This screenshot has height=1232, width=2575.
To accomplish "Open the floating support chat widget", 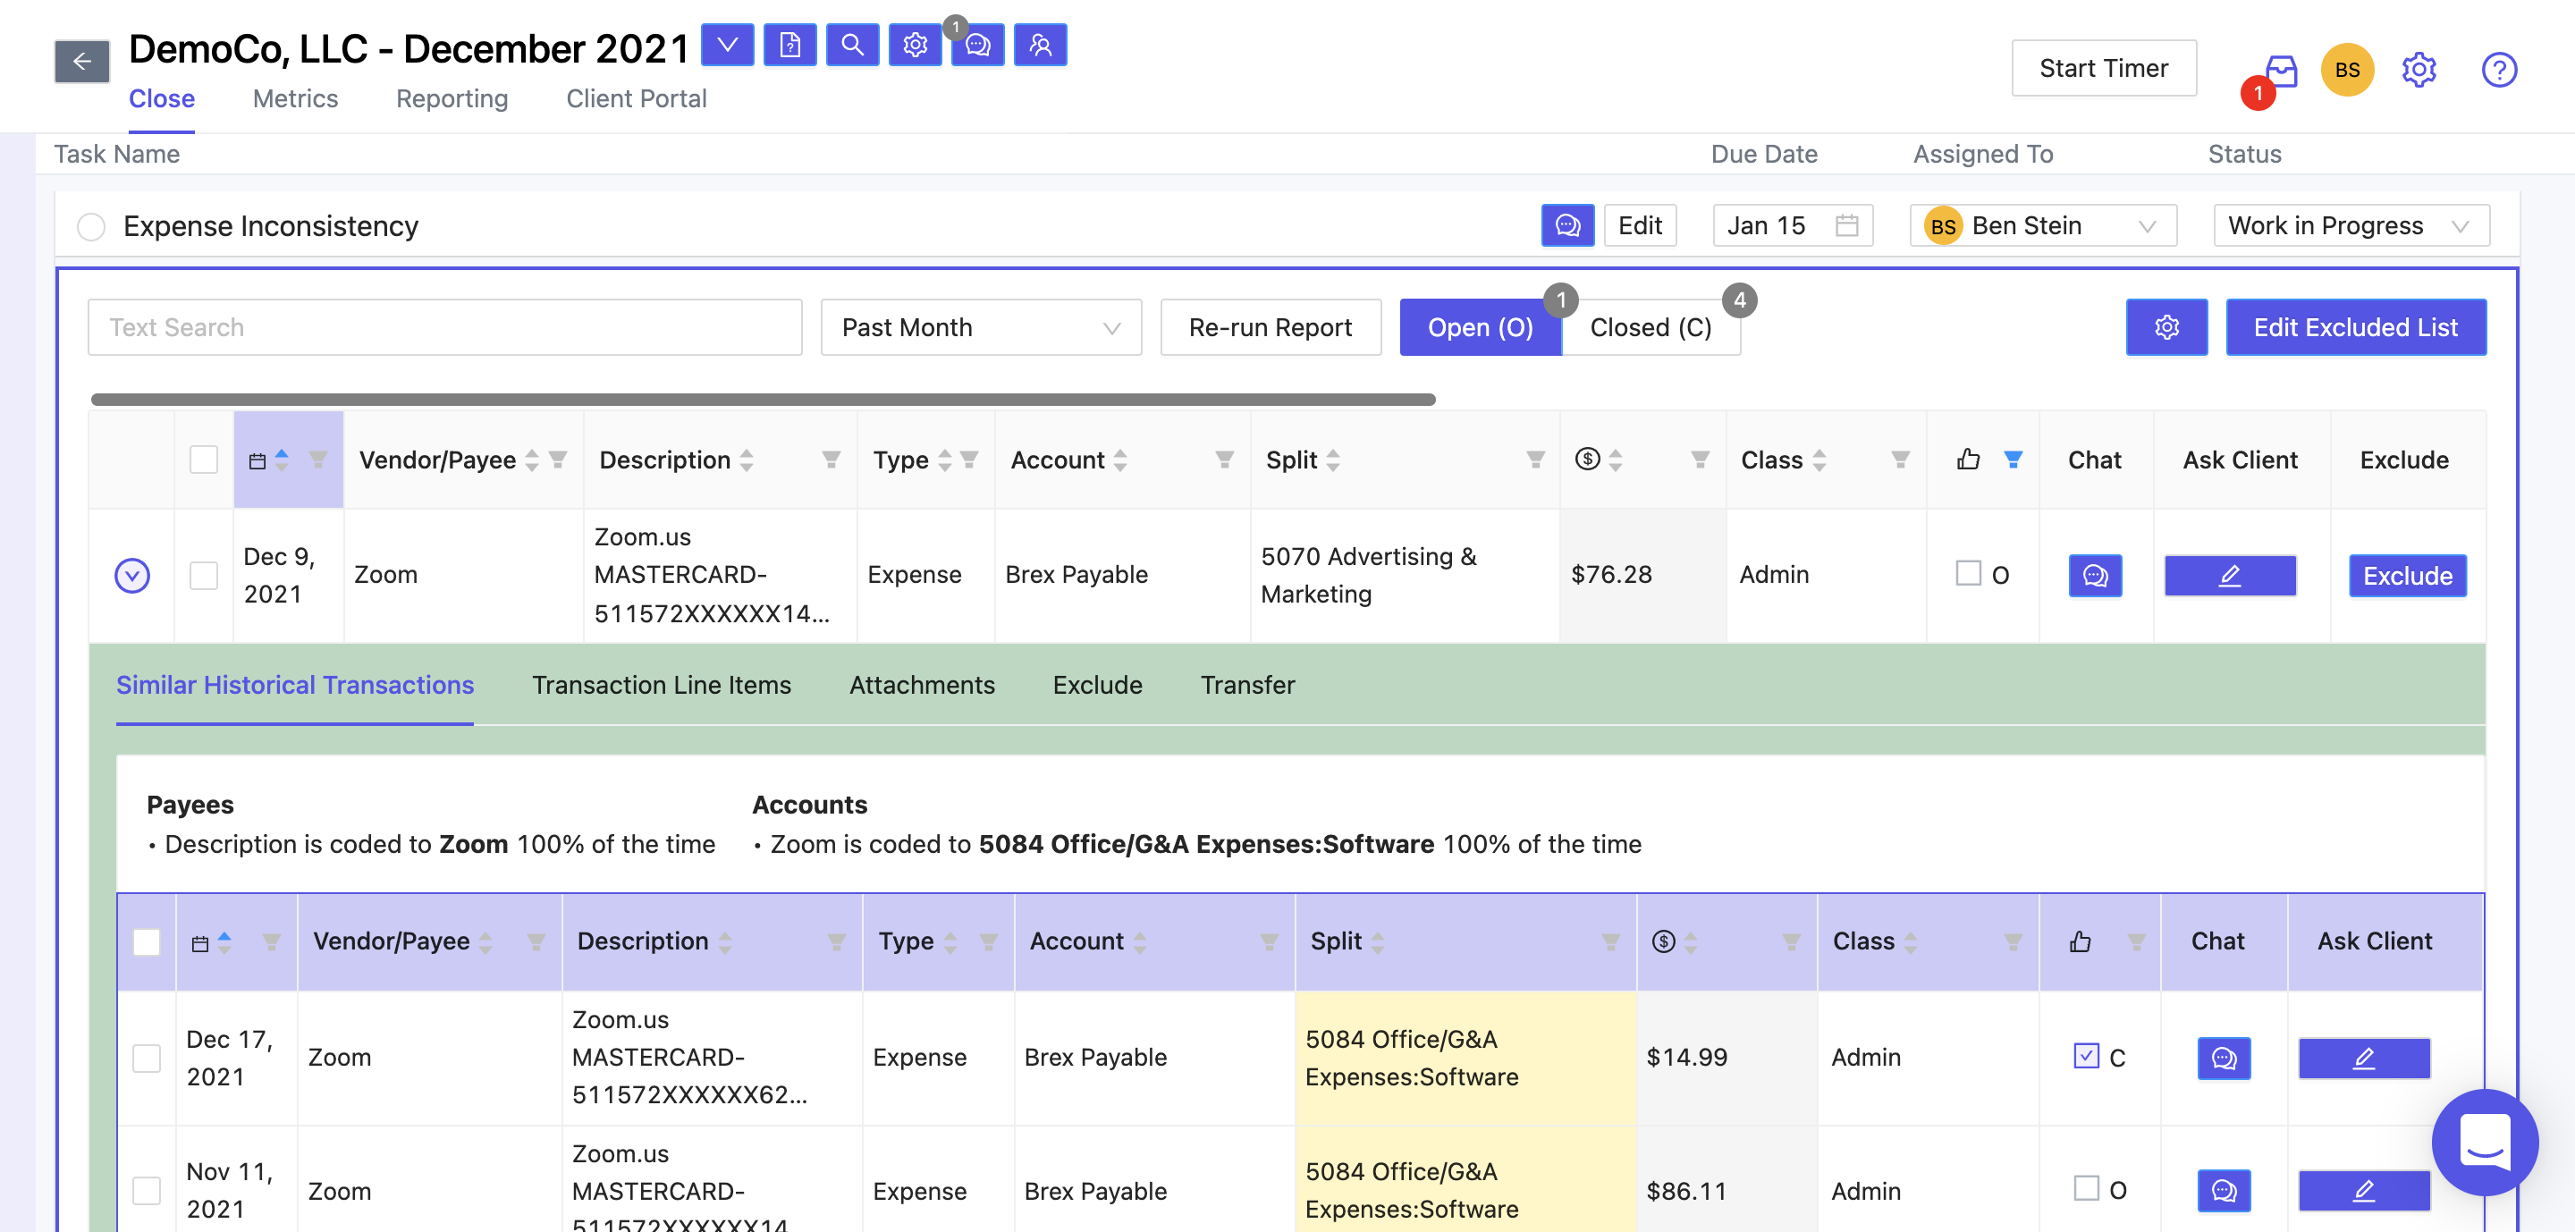I will (2484, 1142).
